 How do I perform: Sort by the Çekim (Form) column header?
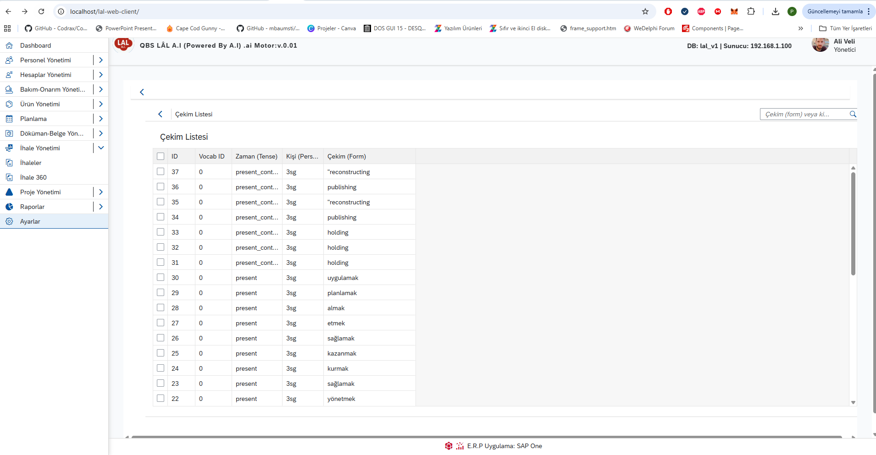[346, 156]
